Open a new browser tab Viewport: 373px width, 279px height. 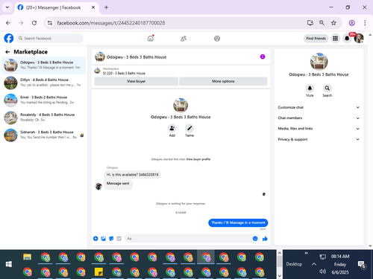coord(106,7)
